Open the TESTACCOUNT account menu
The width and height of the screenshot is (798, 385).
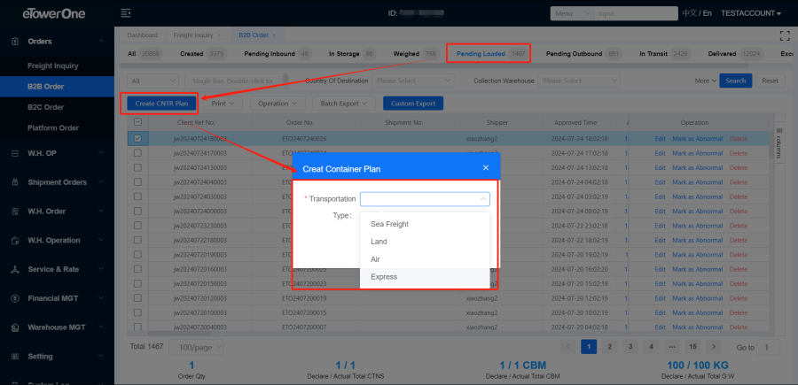[750, 13]
